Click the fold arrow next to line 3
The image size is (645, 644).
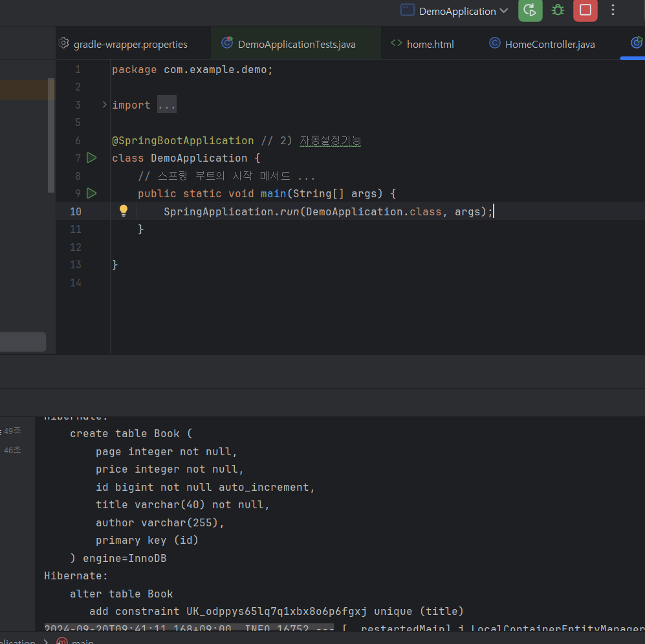[104, 103]
